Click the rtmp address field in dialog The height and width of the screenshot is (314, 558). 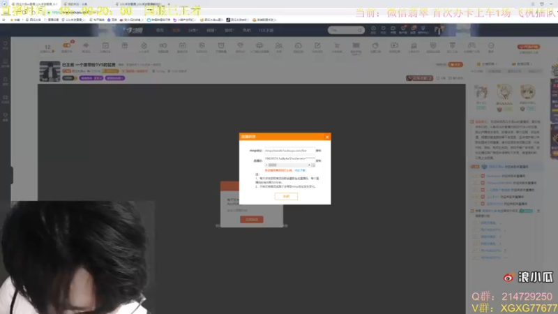[x=289, y=151]
